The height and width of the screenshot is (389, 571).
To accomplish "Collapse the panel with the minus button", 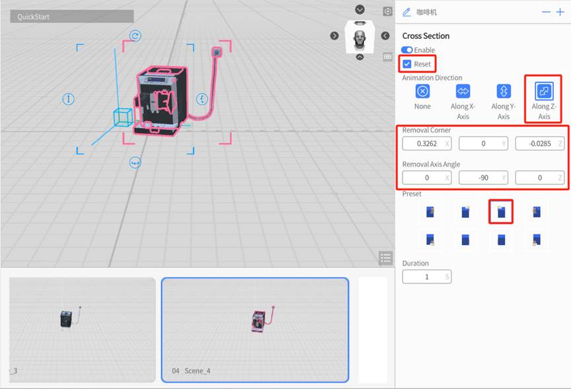I will tap(546, 12).
